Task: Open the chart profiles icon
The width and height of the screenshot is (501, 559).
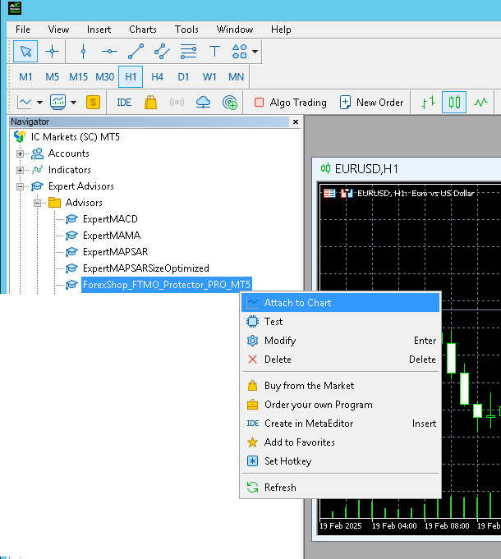Action: [x=57, y=103]
